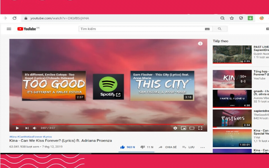This screenshot has width=269, height=168.
Task: Click the zoom-out magnifier in address bar
Action: tap(222, 18)
